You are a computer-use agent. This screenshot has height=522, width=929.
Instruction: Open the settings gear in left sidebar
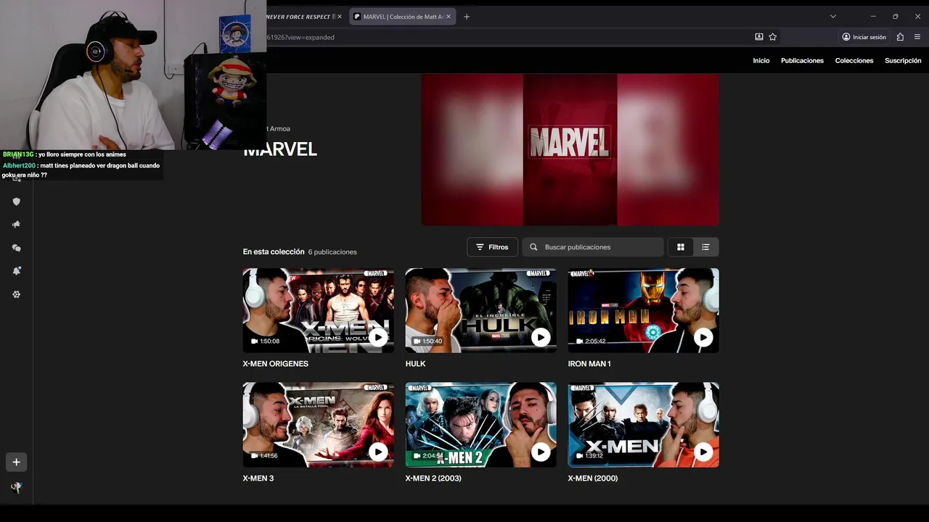[16, 294]
